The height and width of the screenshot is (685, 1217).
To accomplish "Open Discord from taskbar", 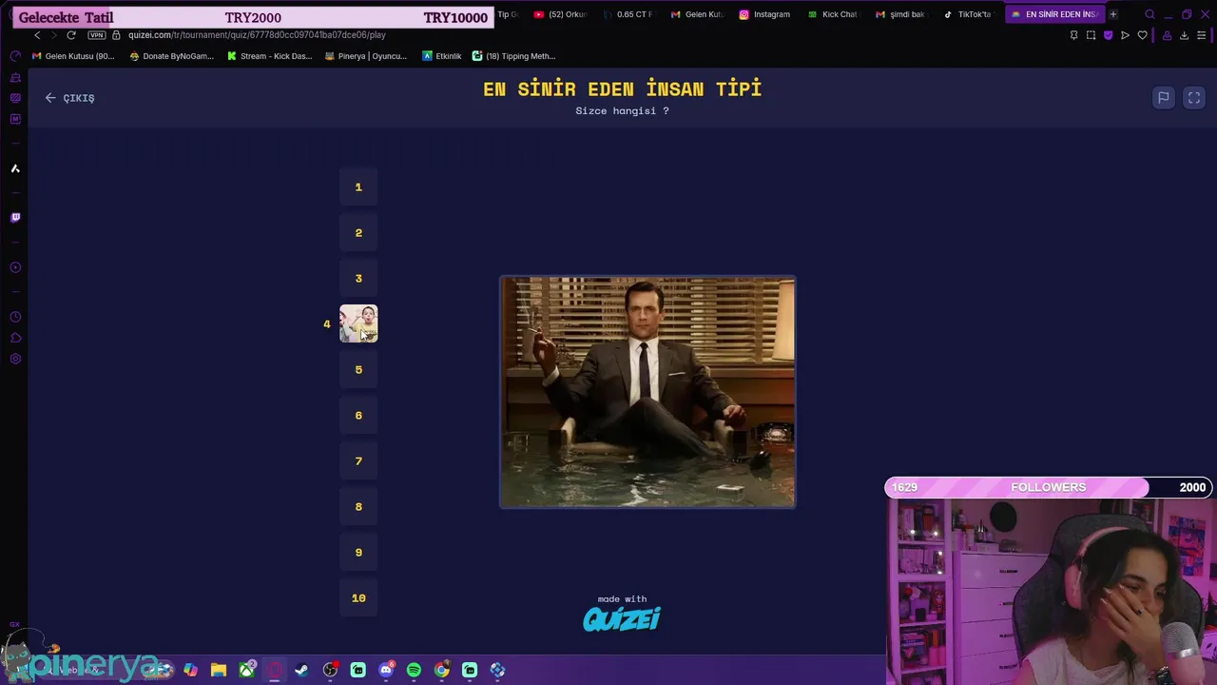I will pos(386,670).
